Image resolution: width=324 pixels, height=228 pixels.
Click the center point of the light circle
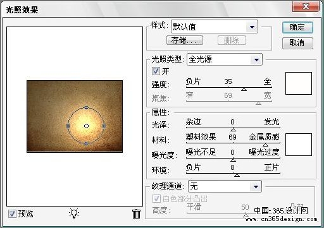click(x=86, y=126)
